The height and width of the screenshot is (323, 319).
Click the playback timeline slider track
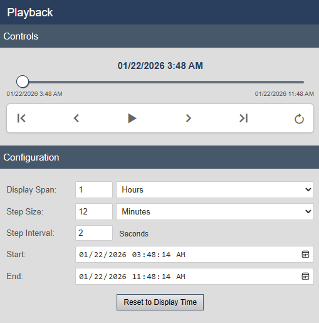coord(160,82)
